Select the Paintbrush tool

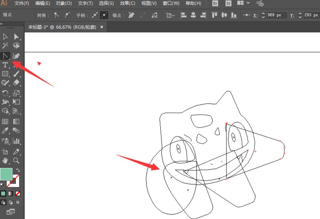tap(16, 74)
